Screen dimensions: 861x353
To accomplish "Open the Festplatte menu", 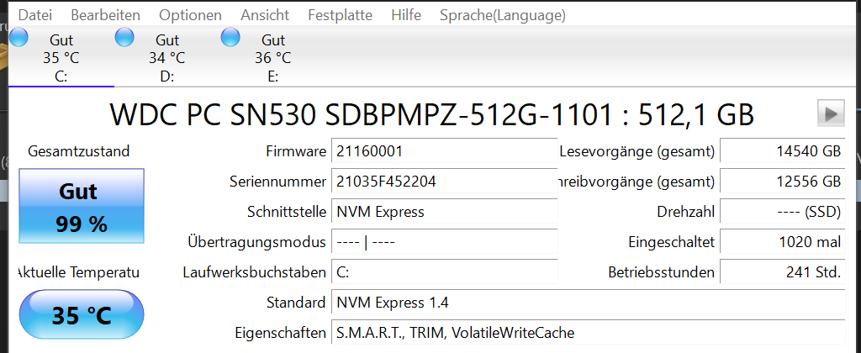I will coord(340,15).
